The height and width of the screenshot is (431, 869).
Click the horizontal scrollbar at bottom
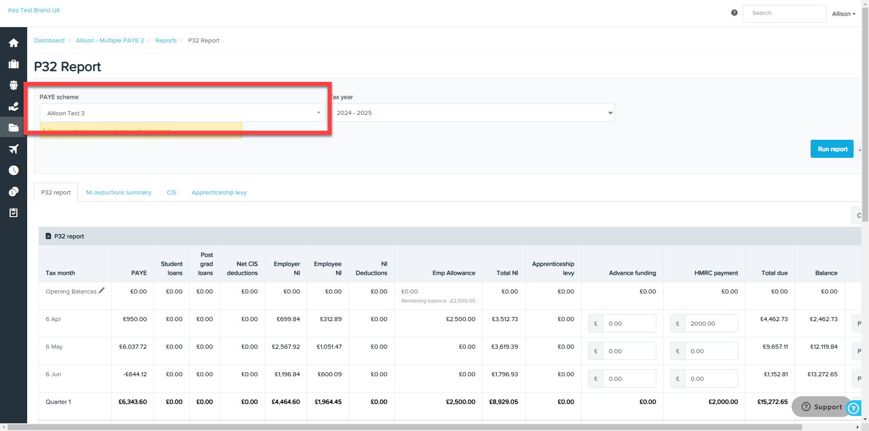coord(405,427)
